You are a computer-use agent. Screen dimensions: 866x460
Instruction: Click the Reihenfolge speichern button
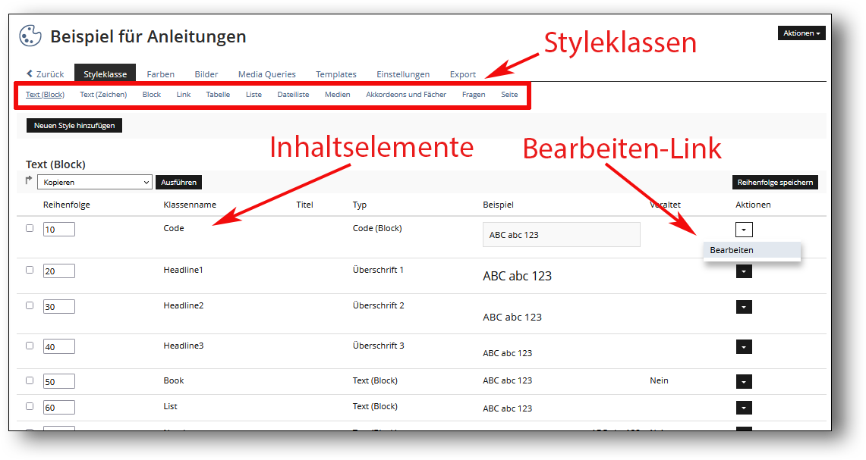(x=775, y=182)
